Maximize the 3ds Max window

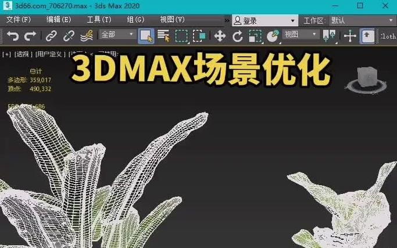click(360, 6)
